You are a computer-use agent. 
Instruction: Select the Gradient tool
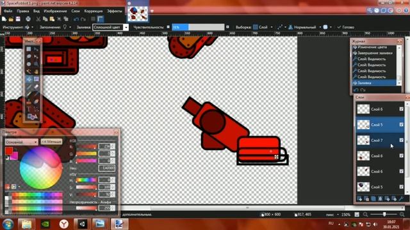[36, 79]
